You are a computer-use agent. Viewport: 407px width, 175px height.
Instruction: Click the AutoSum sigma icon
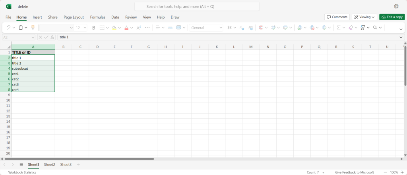339,28
